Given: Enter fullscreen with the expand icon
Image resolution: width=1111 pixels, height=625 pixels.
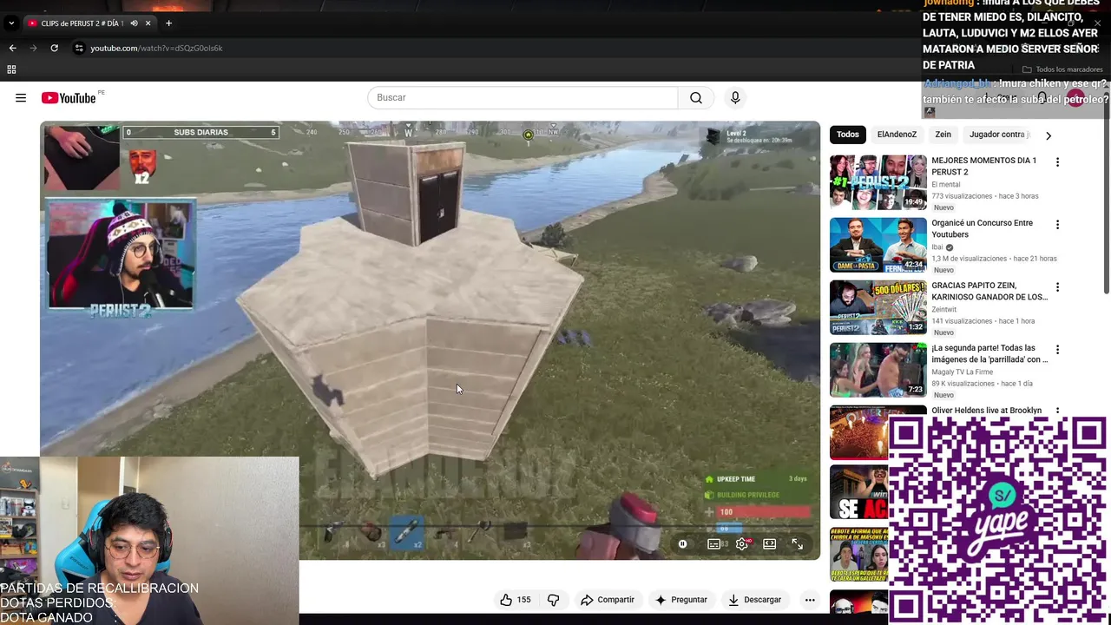Looking at the screenshot, I should tap(798, 544).
